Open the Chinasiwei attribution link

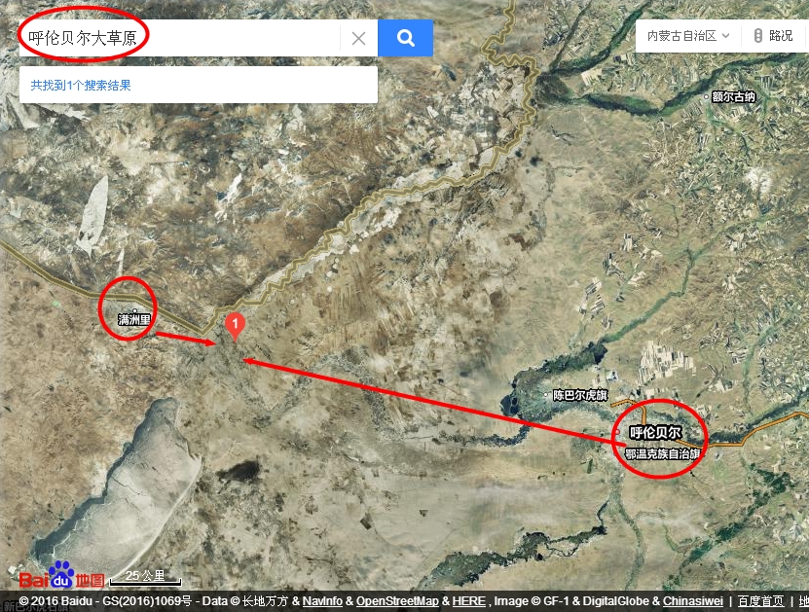click(693, 601)
